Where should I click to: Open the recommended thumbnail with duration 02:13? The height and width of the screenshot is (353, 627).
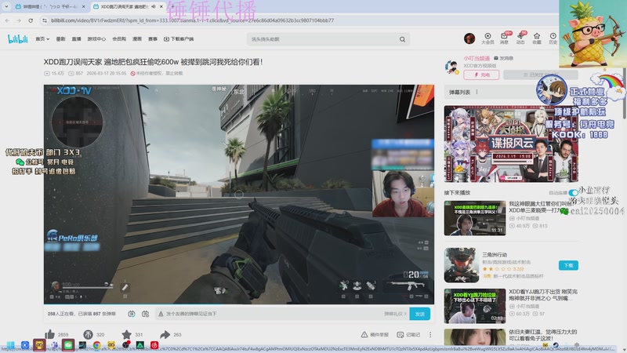pos(475,306)
